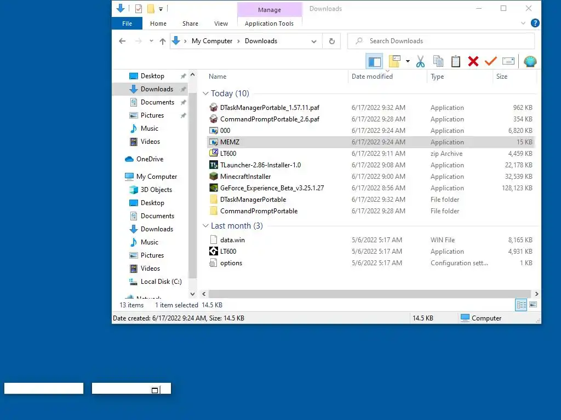The height and width of the screenshot is (420, 561).
Task: Open Local Disk (C:) in navigation pane
Action: click(x=161, y=282)
